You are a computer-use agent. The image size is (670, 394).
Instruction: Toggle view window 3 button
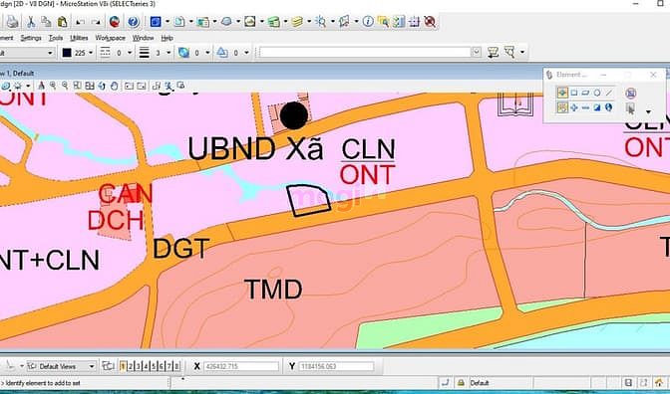139,366
